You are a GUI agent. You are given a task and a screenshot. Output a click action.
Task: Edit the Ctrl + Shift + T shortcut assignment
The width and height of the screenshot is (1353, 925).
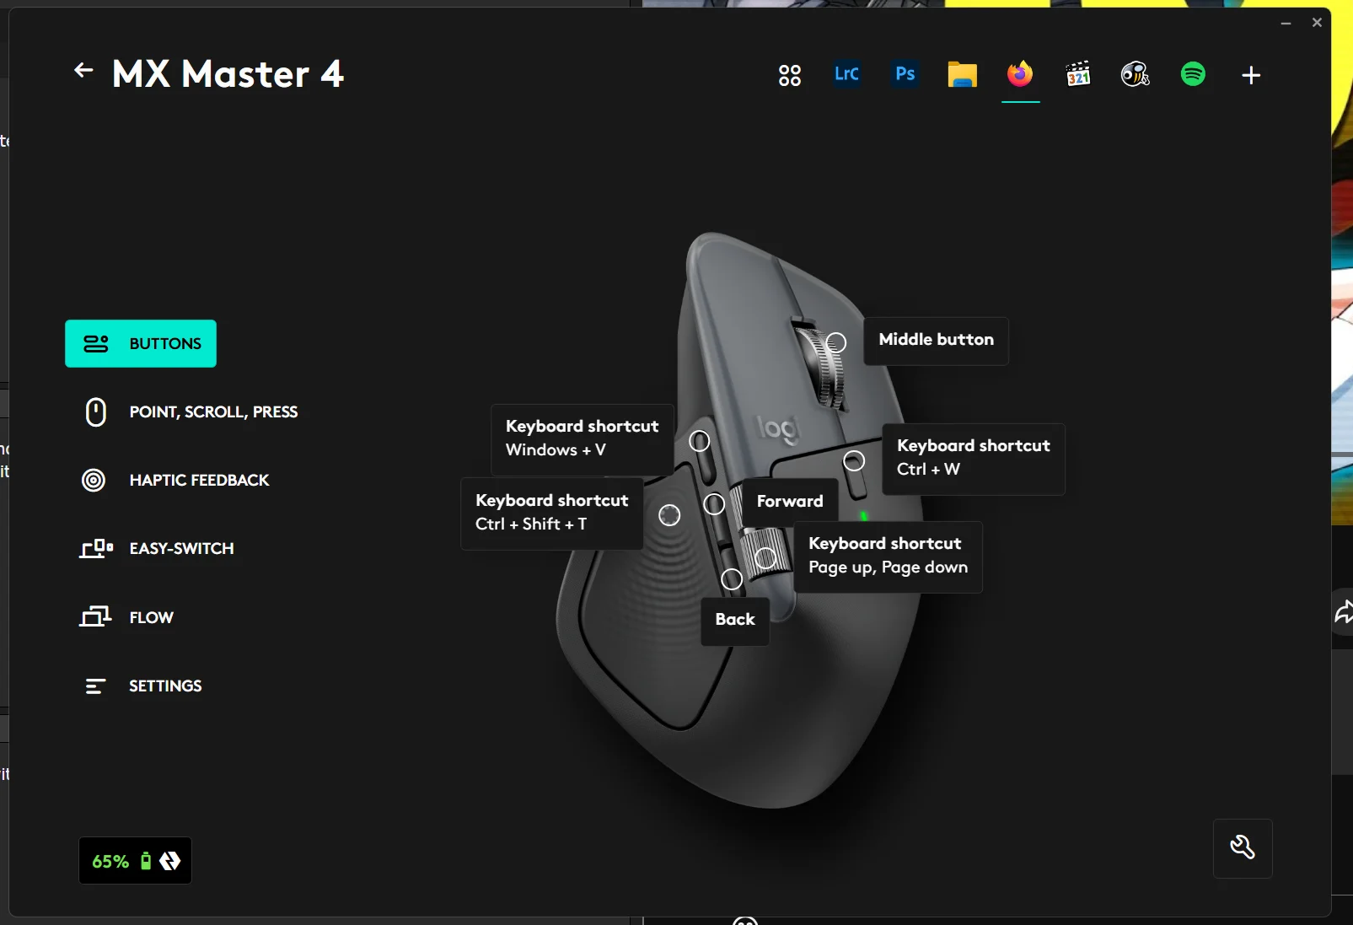point(551,513)
